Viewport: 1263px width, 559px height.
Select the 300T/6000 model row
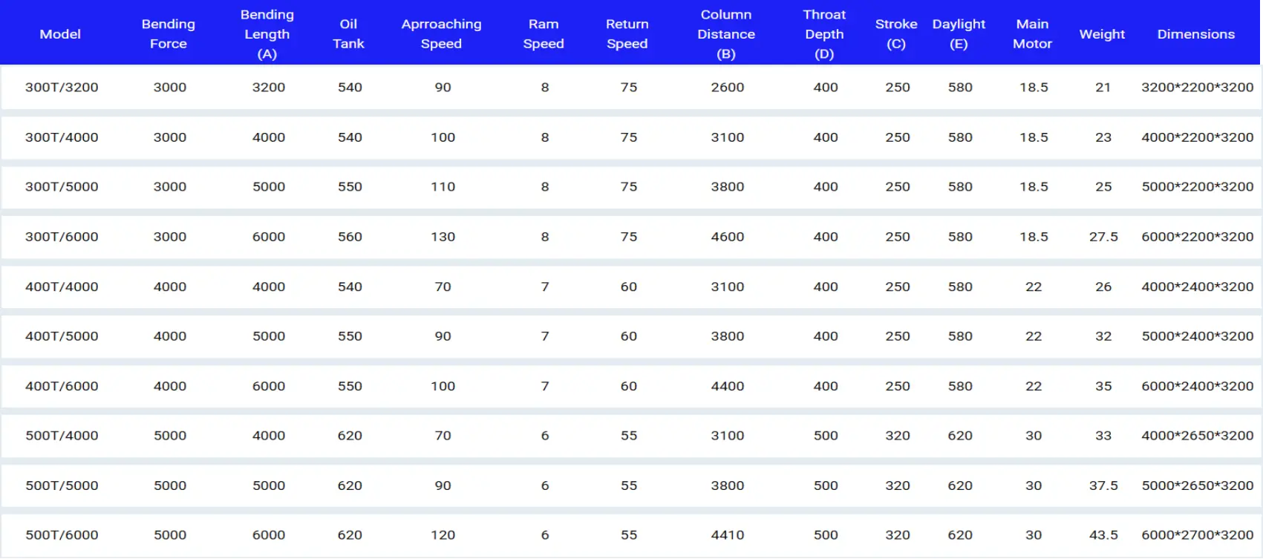pyautogui.click(x=62, y=237)
